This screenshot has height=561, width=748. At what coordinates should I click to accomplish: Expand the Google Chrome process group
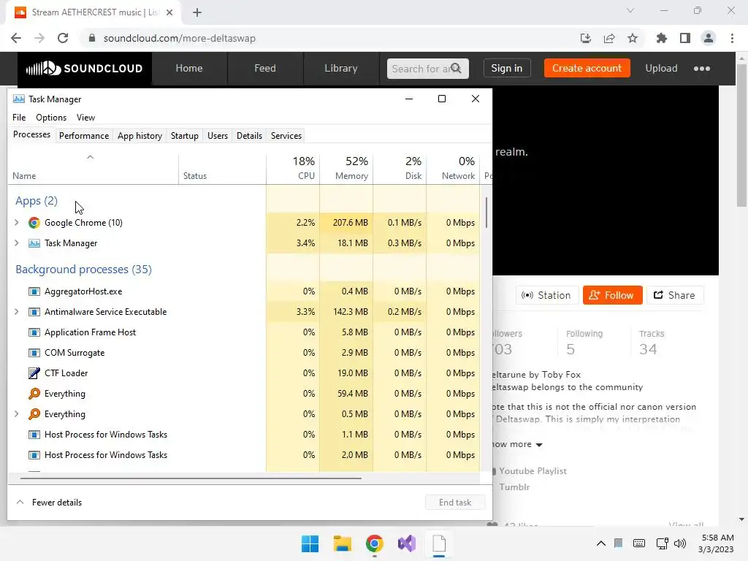coord(17,223)
